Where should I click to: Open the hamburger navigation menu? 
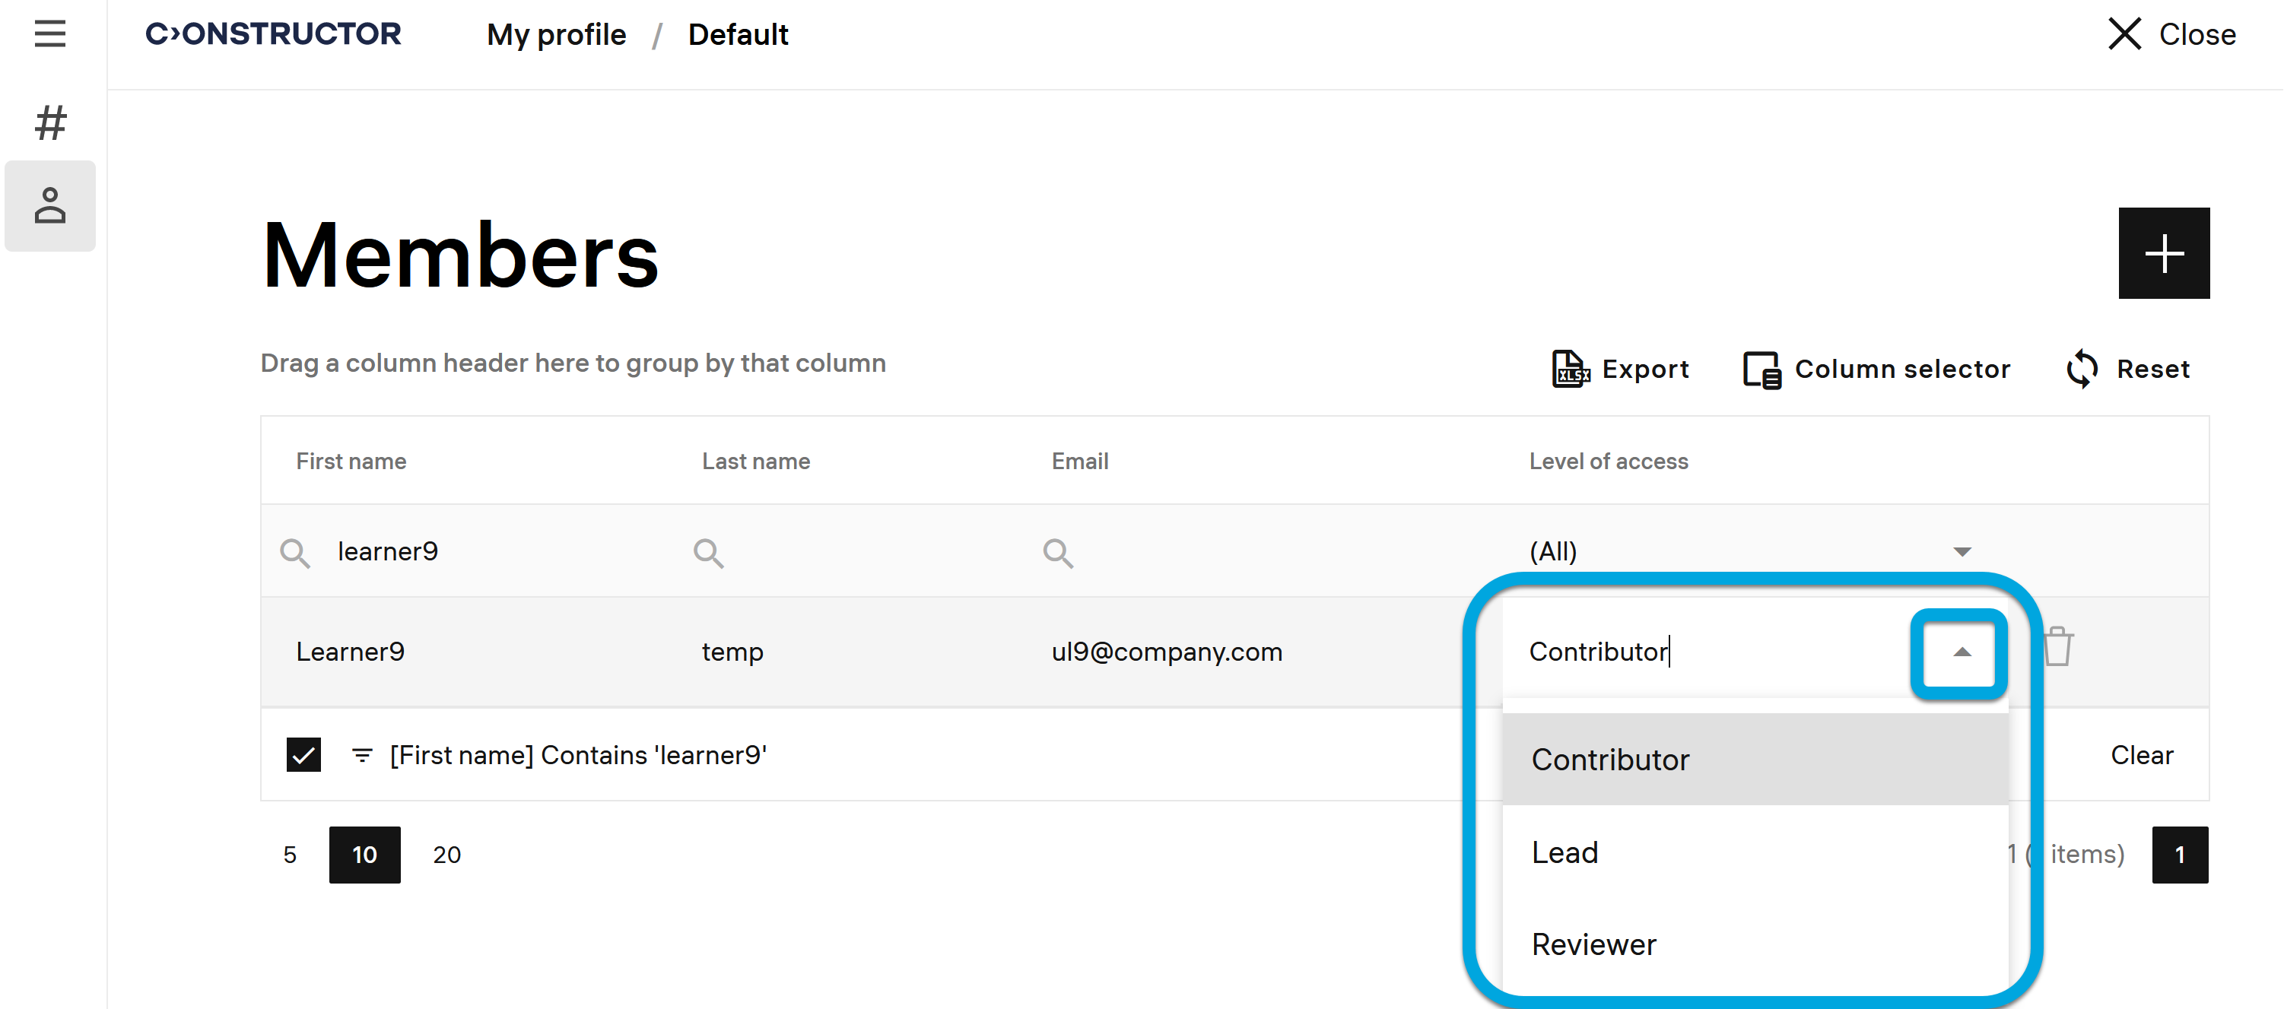pos(49,33)
